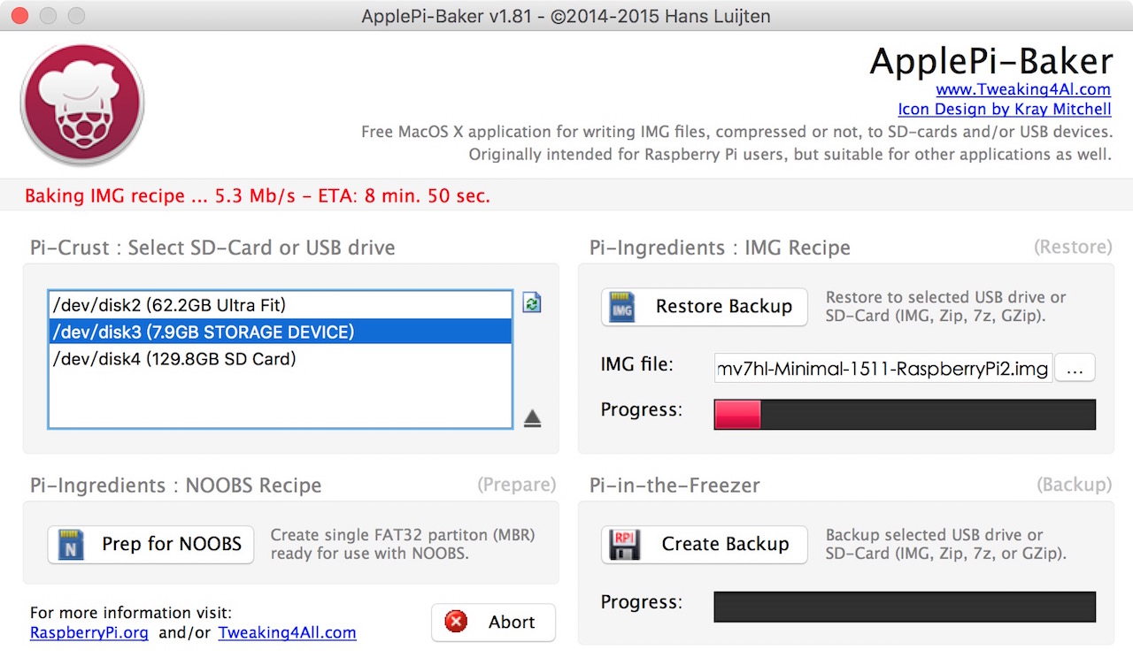Open the Tweaking4All.com footer link
The width and height of the screenshot is (1133, 665).
point(287,633)
